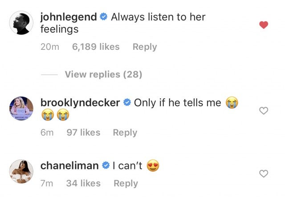285x197 pixels.
Task: Click the heart-eyes emoji in chaneliman's comment
Action: pos(152,166)
